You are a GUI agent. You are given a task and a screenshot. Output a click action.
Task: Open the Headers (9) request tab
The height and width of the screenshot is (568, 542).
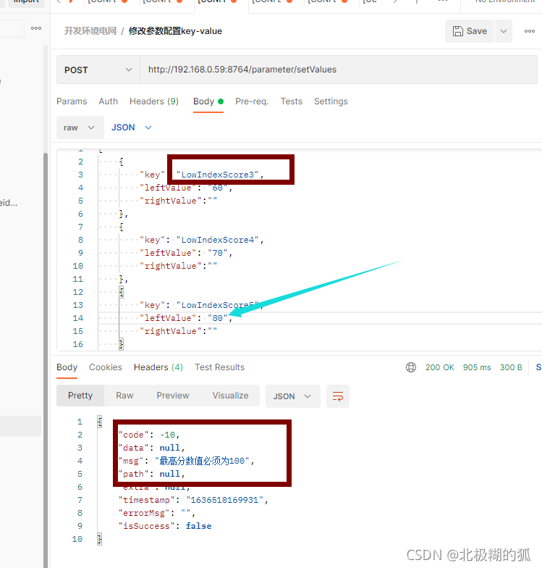point(154,101)
